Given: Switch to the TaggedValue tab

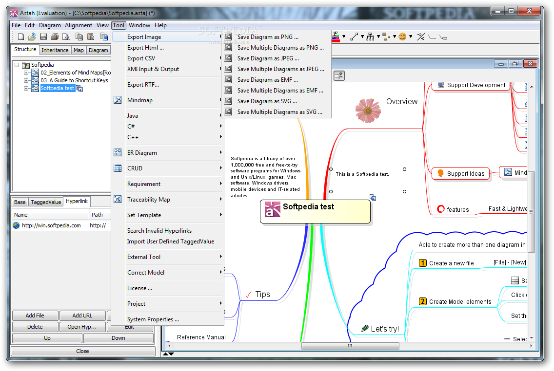Looking at the screenshot, I should click(x=45, y=202).
